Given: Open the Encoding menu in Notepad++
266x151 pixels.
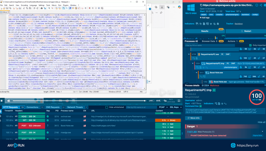Looking at the screenshot, I should tap(24, 5).
